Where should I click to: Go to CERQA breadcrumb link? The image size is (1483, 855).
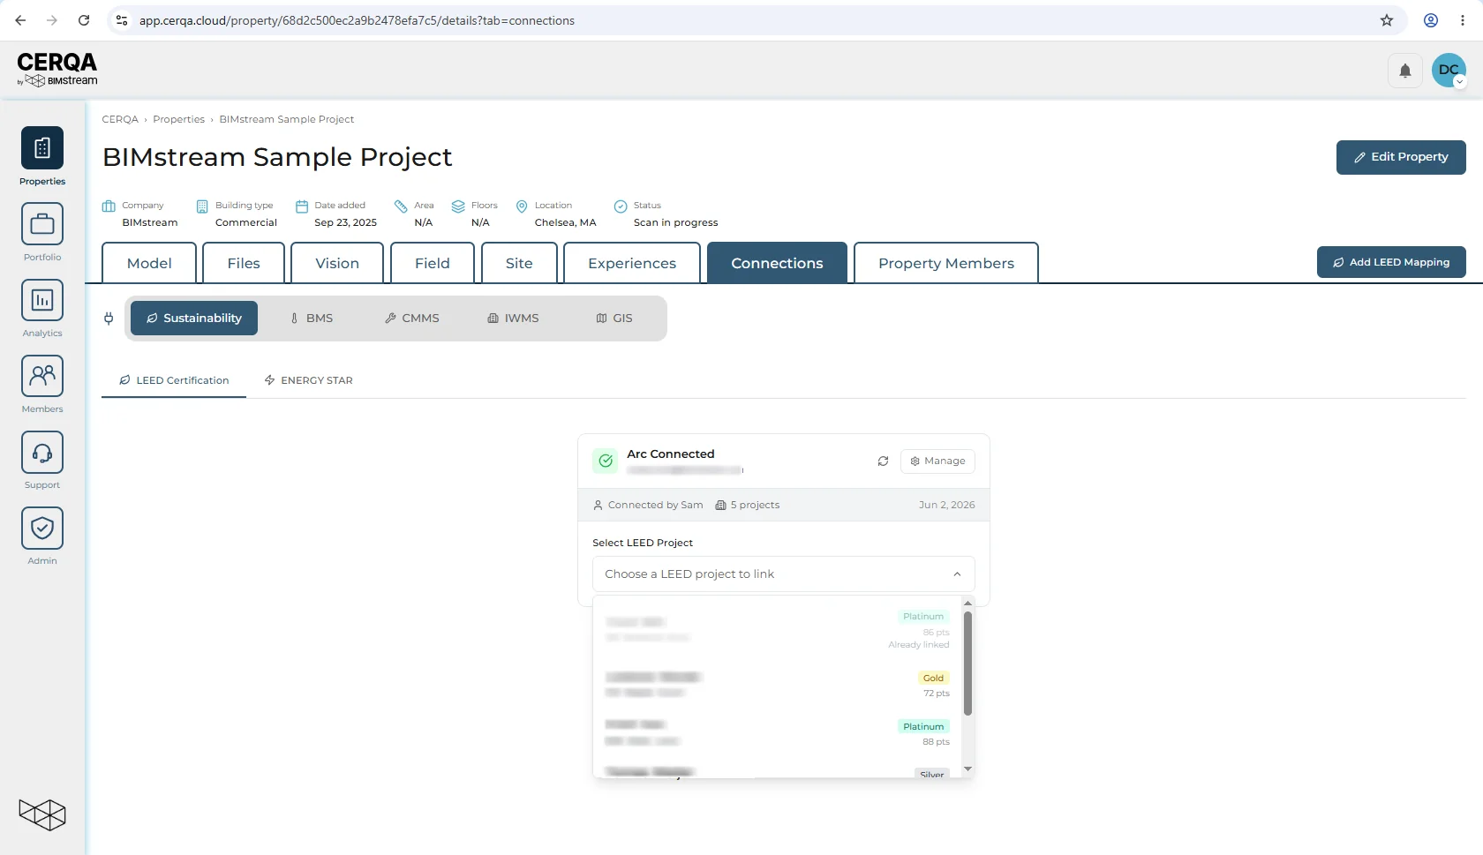pos(120,119)
